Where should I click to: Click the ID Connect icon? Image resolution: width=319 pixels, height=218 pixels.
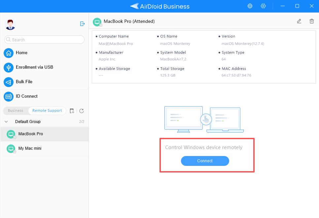(9, 97)
